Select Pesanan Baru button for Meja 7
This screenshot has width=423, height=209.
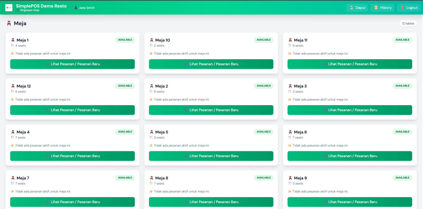pos(72,202)
